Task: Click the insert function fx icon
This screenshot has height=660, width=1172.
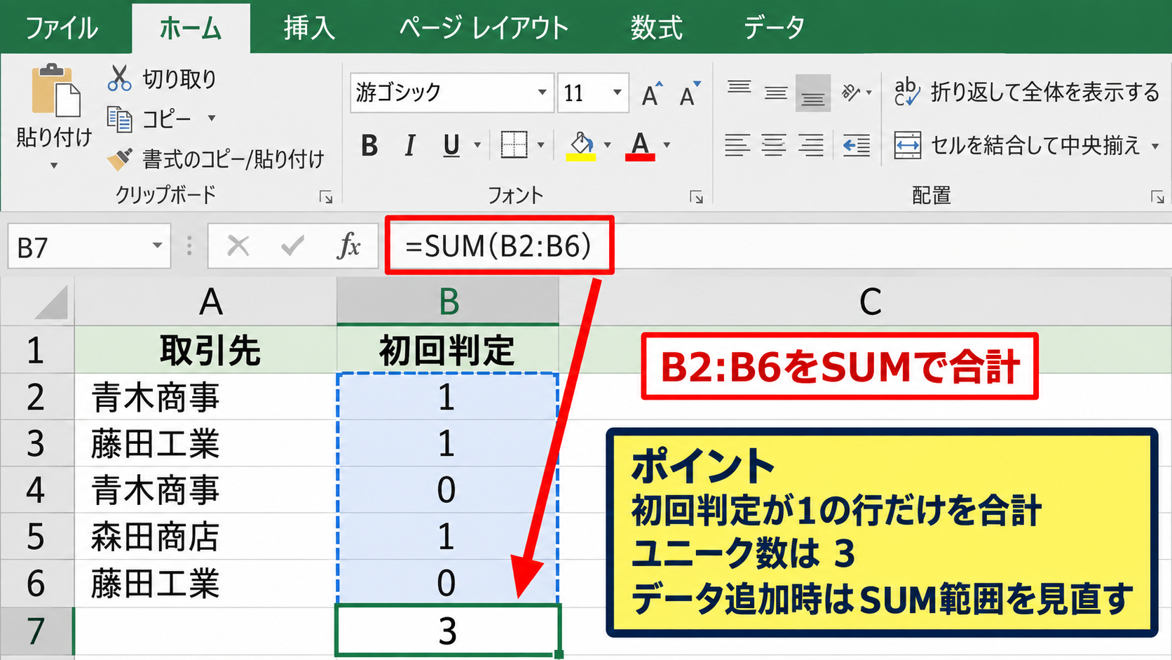Action: click(x=348, y=245)
